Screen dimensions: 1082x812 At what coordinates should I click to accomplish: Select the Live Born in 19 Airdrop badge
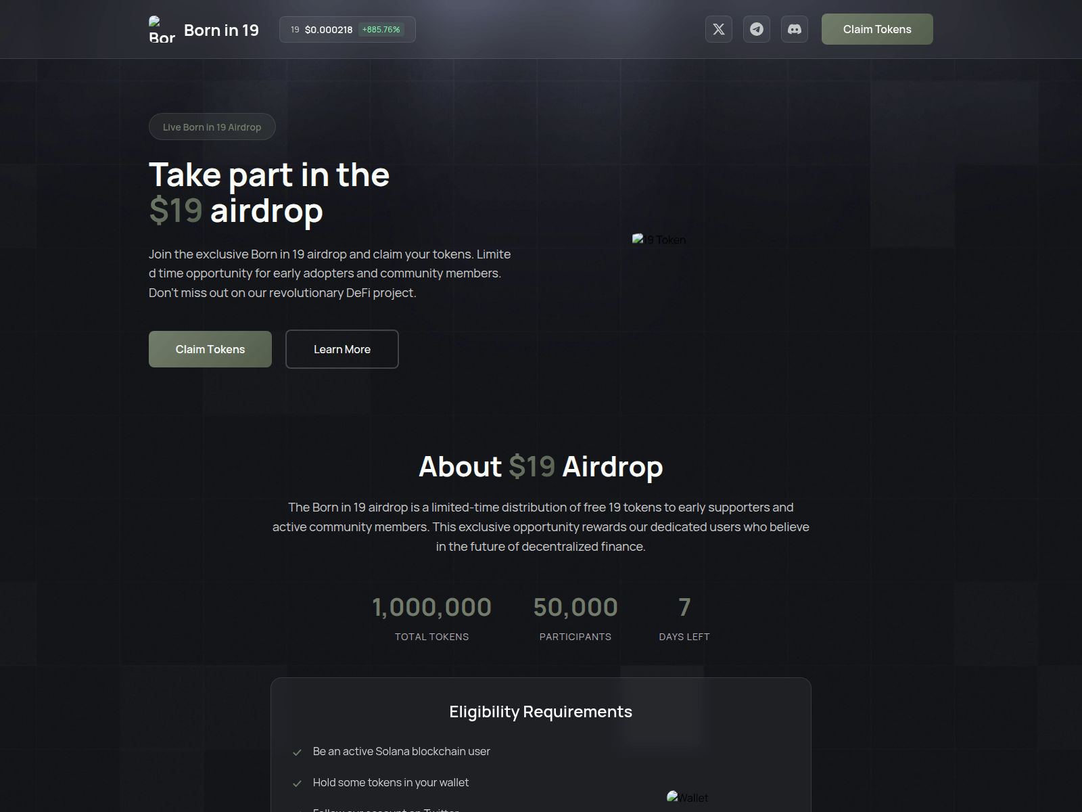[x=212, y=127]
